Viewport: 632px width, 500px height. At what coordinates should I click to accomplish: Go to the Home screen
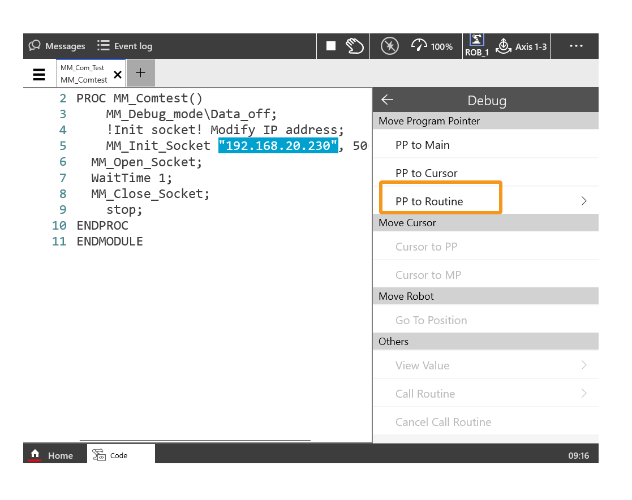[52, 455]
